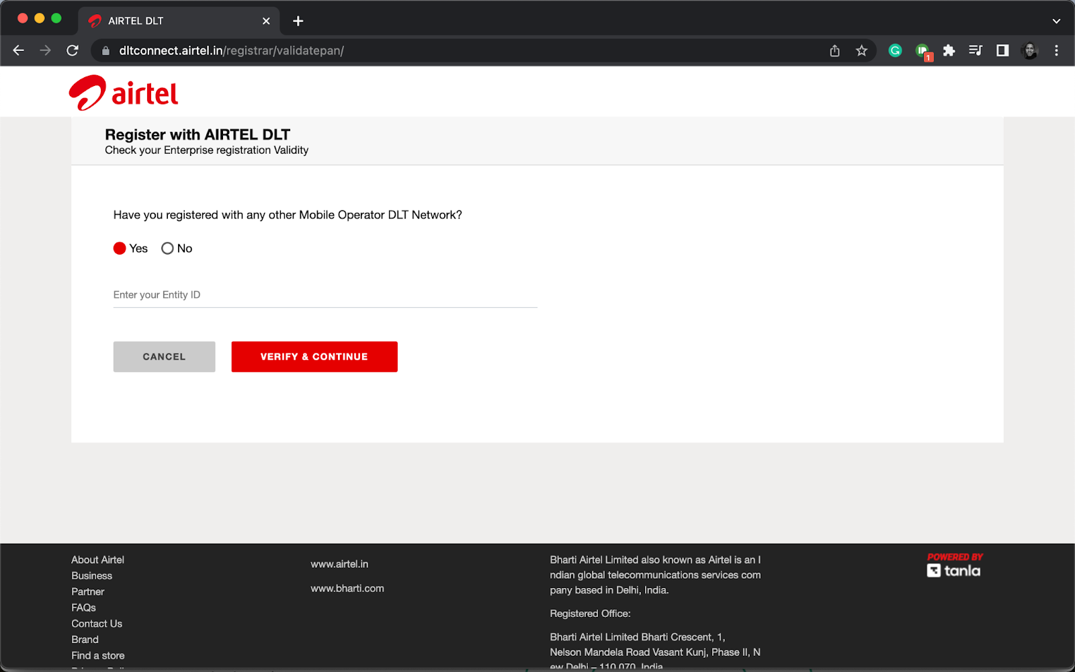Screen dimensions: 1075x672
Task: Select the Yes radio button
Action: (x=120, y=249)
